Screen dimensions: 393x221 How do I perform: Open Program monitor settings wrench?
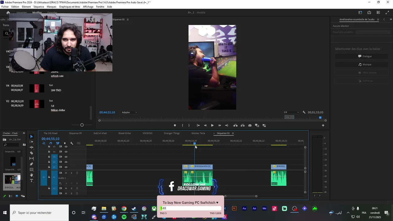pos(304,112)
